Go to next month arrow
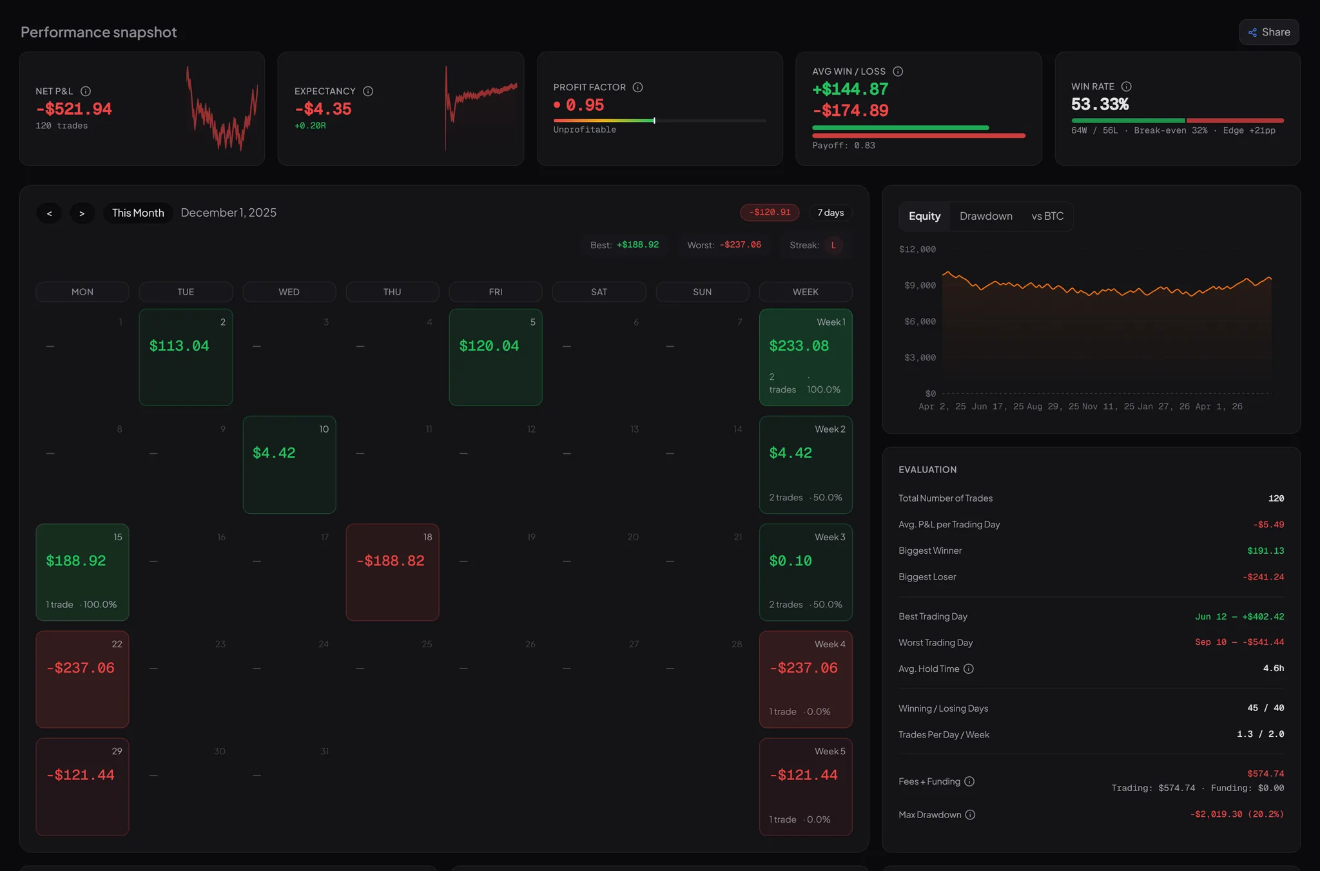1320x871 pixels. pos(82,213)
